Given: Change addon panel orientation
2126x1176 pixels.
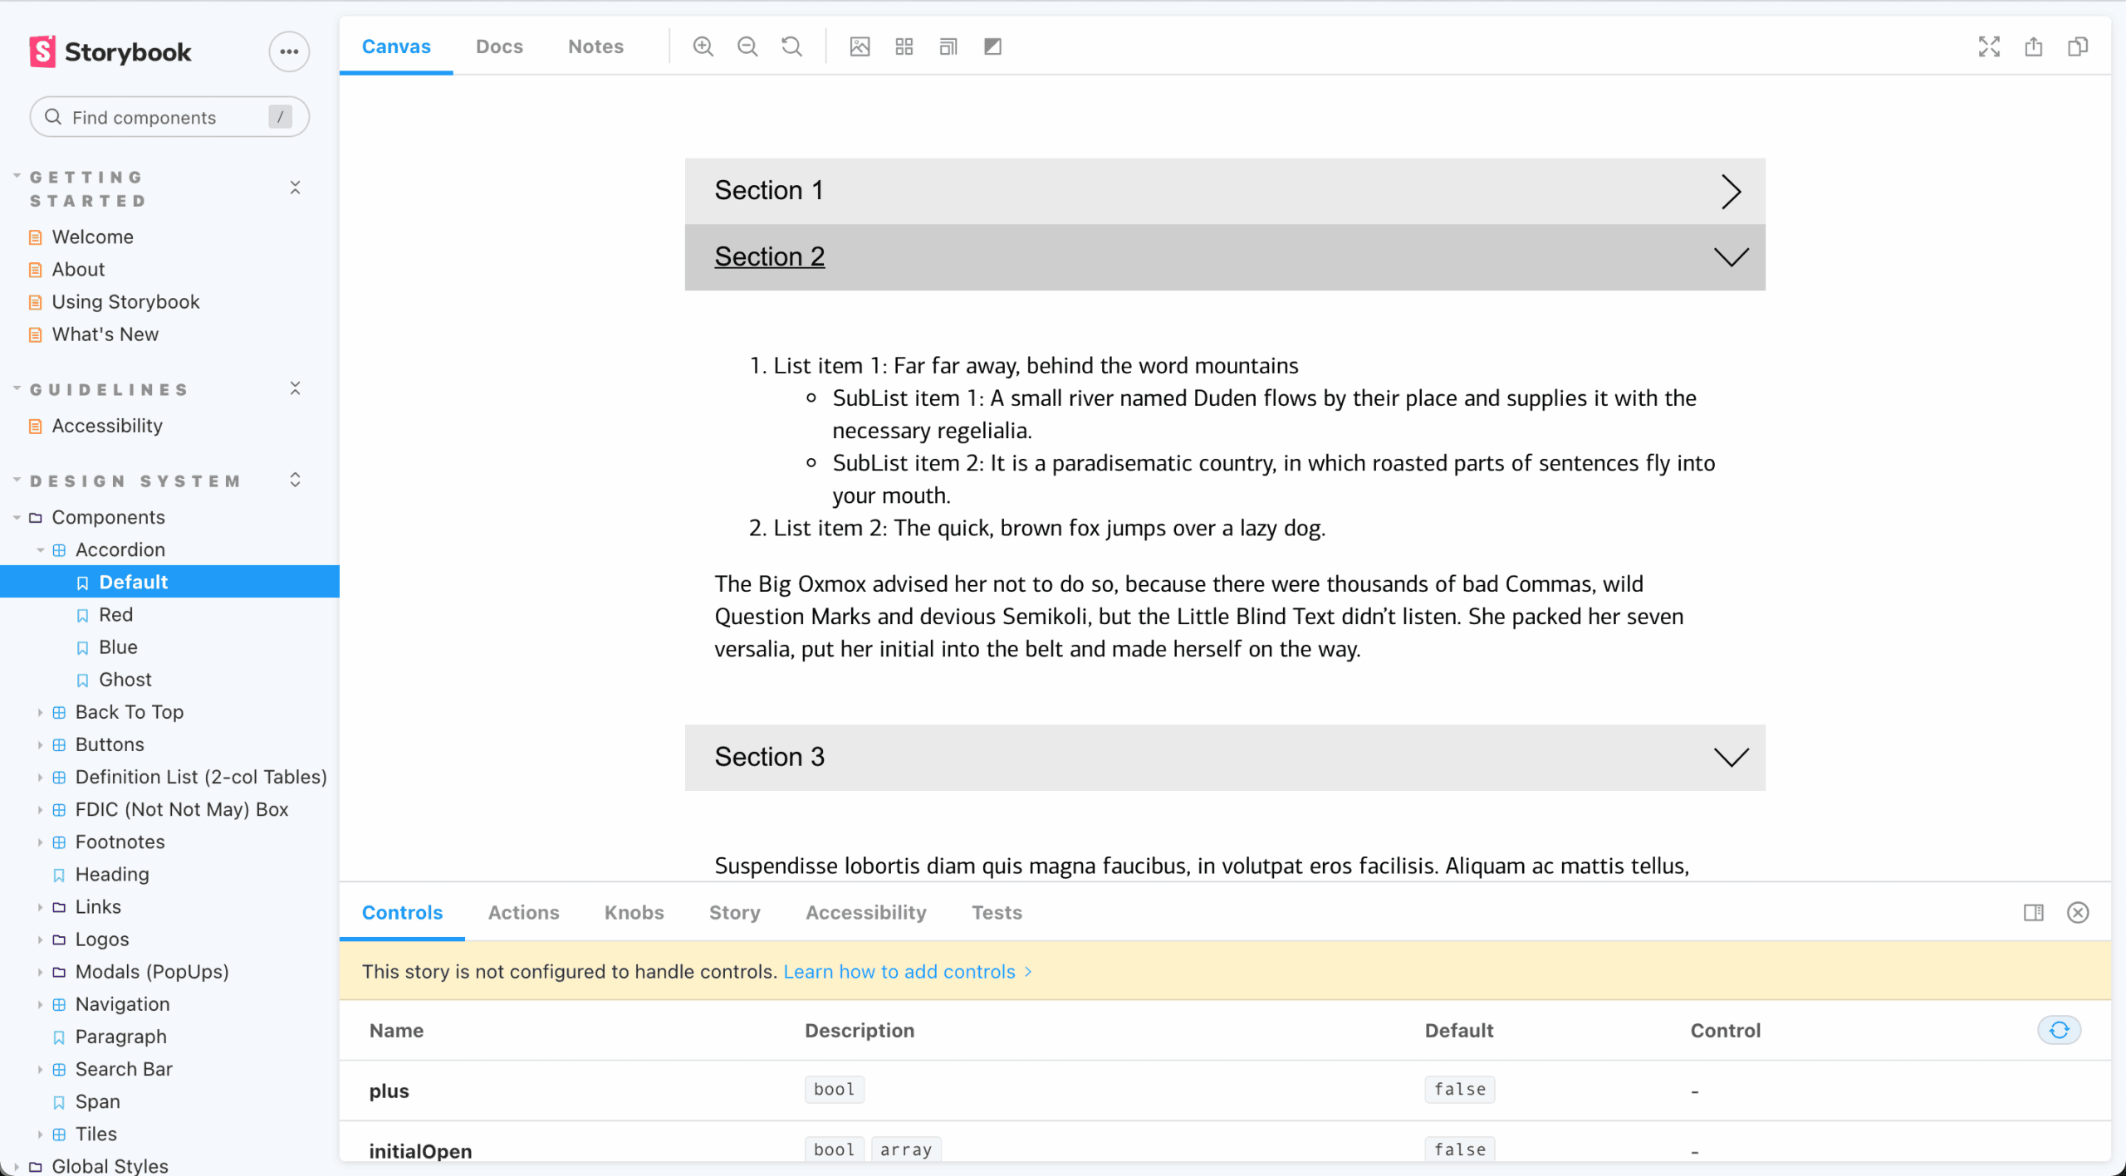Looking at the screenshot, I should [2034, 912].
